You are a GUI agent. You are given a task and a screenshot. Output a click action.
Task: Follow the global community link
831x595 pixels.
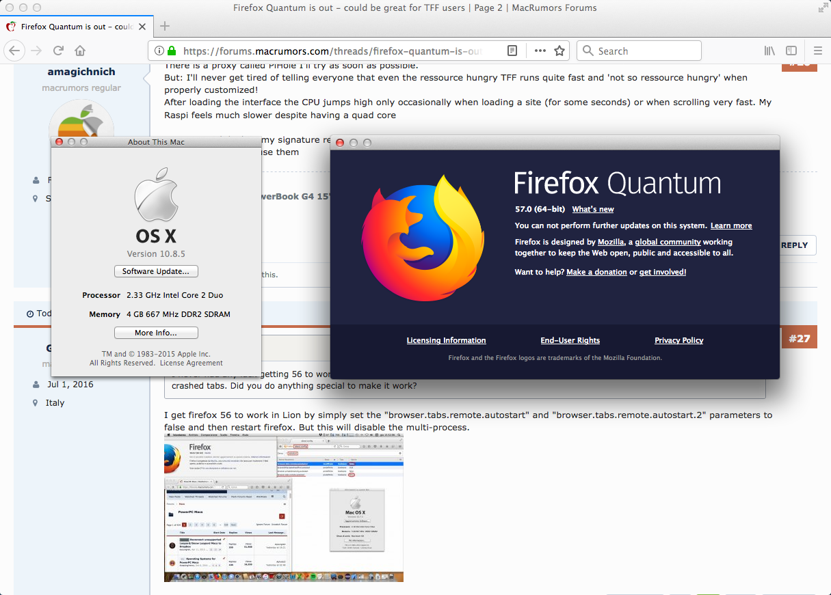[x=668, y=242]
